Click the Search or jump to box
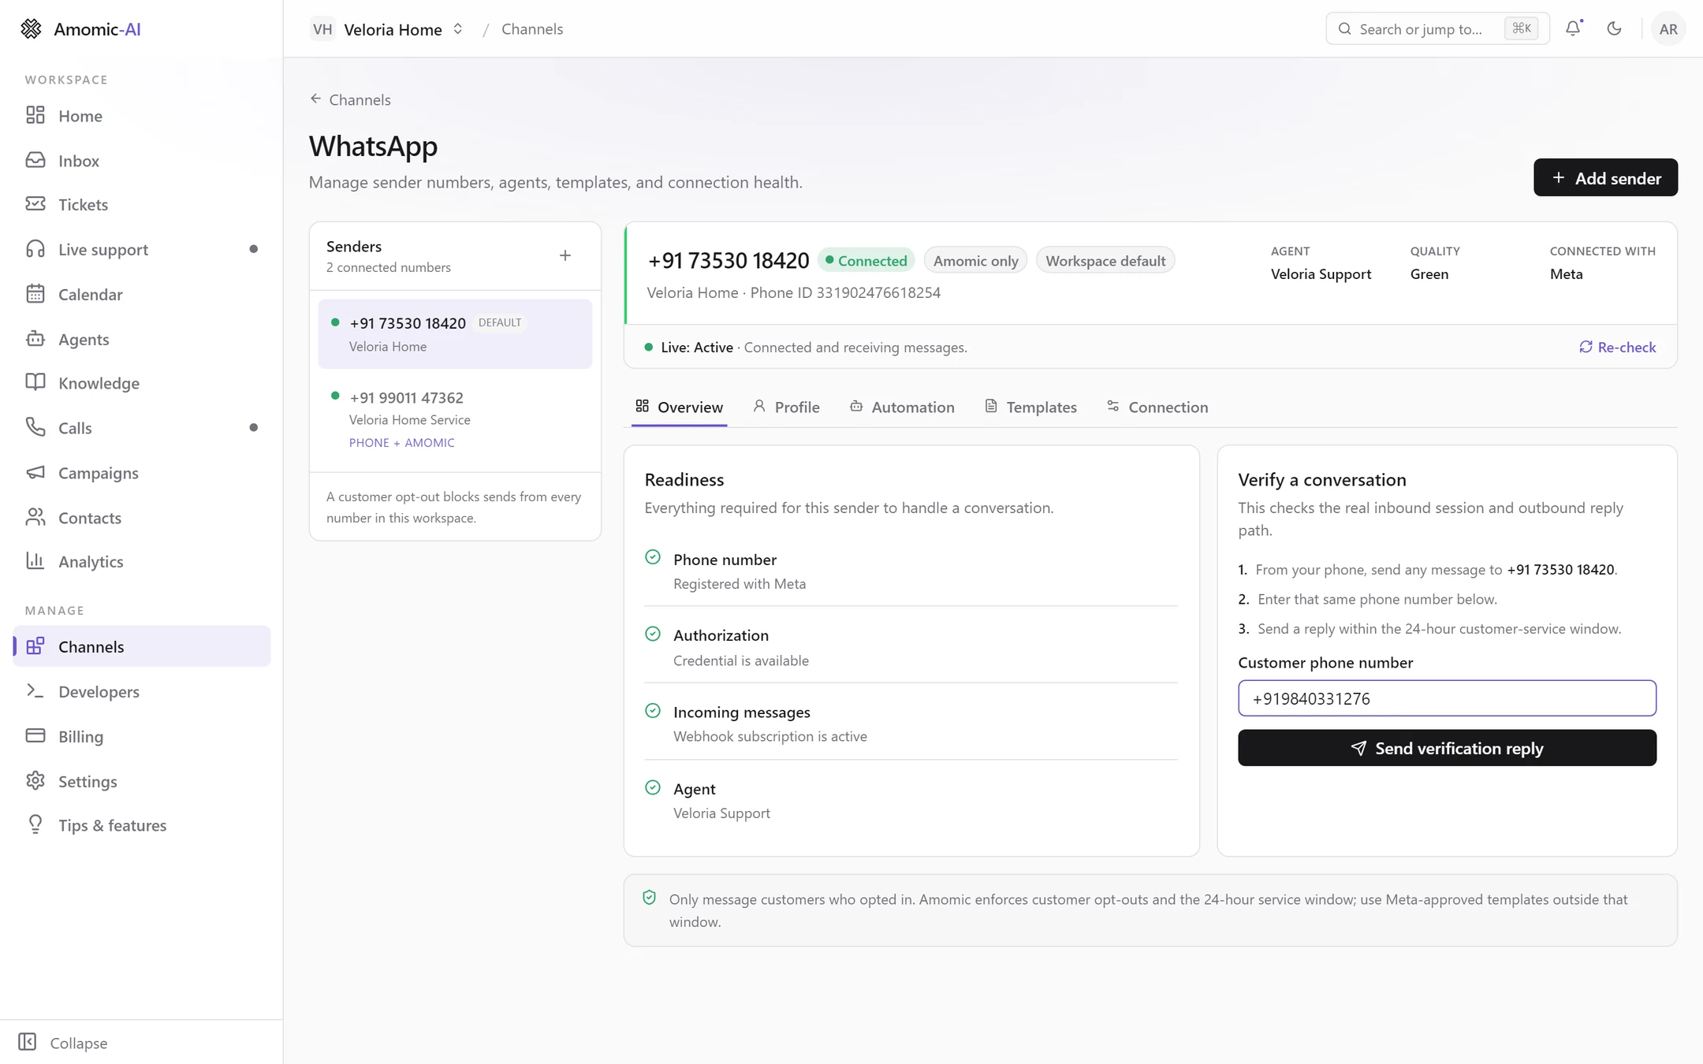Viewport: 1703px width, 1064px height. pos(1437,29)
